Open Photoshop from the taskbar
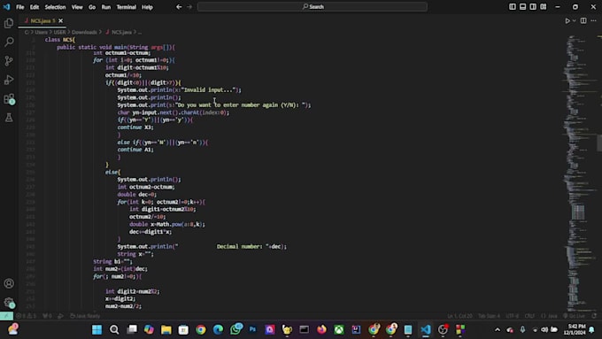The image size is (602, 339). 252,329
